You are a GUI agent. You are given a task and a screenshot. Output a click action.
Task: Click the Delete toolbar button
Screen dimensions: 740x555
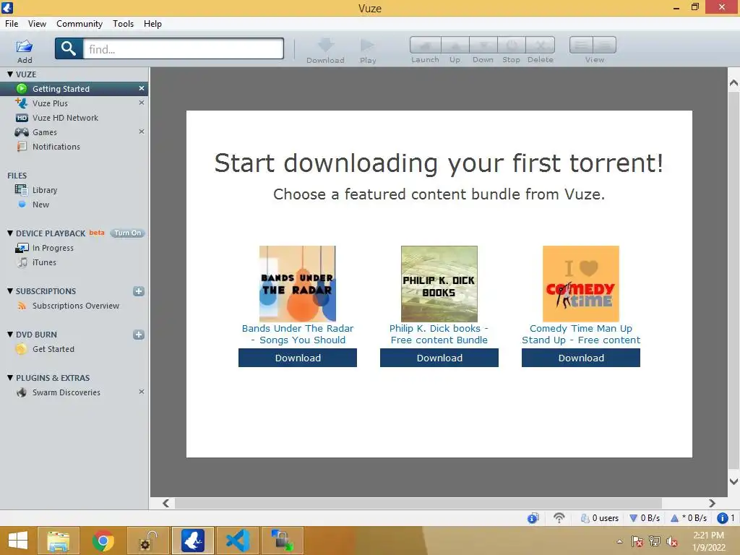[540, 46]
